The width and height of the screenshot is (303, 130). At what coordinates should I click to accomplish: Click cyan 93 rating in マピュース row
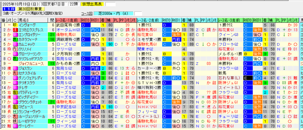[110, 107]
